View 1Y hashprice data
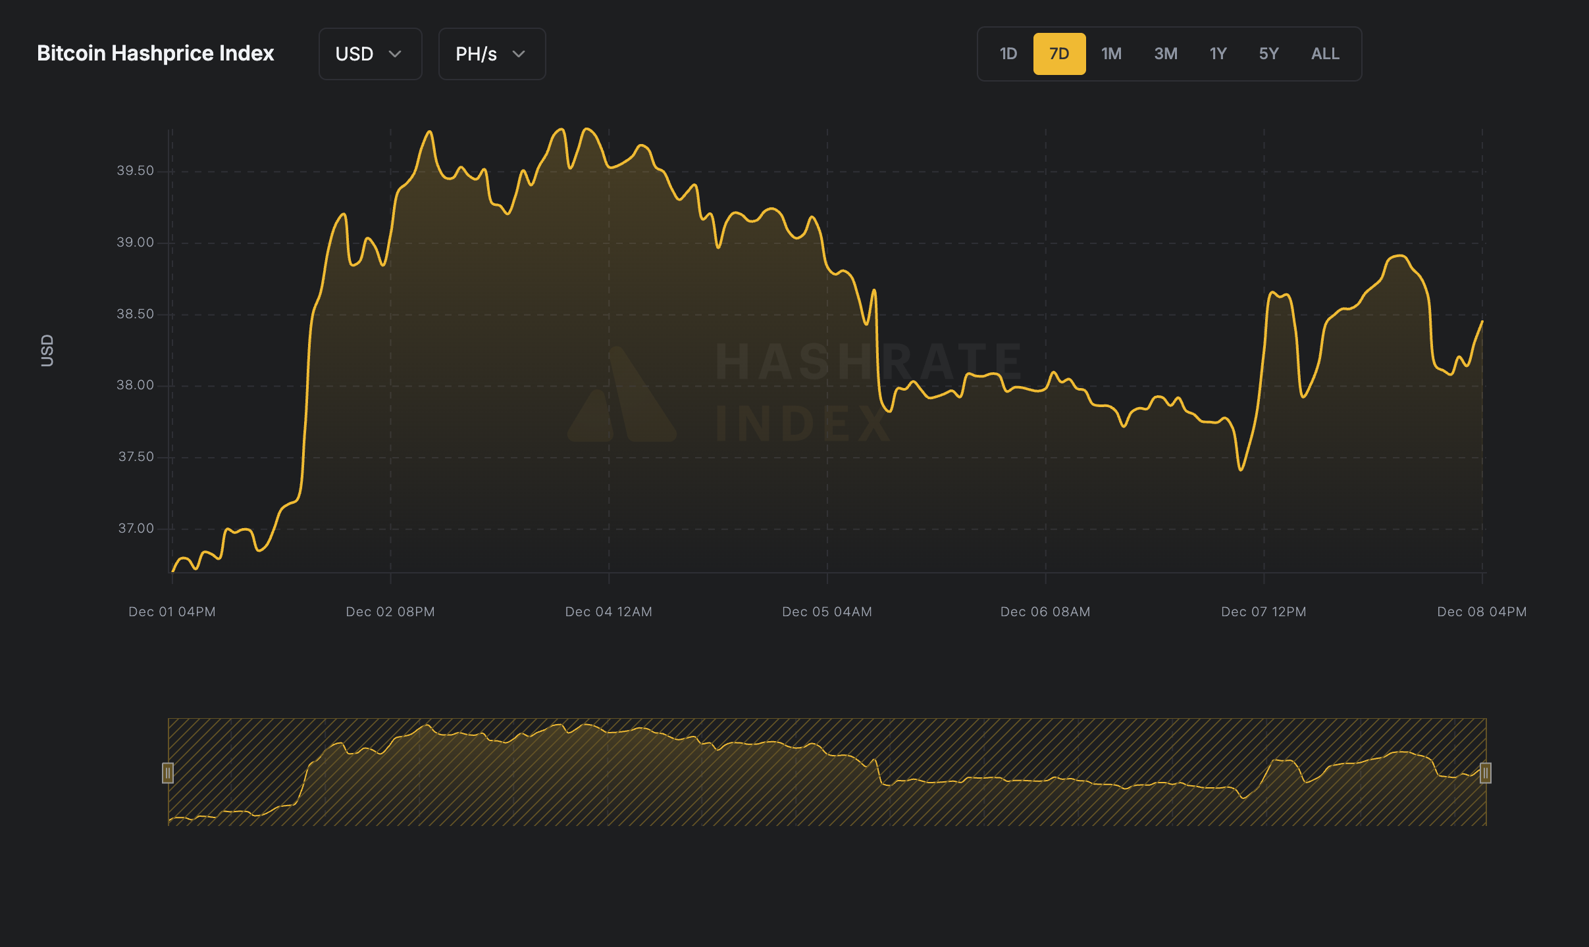 pyautogui.click(x=1218, y=53)
